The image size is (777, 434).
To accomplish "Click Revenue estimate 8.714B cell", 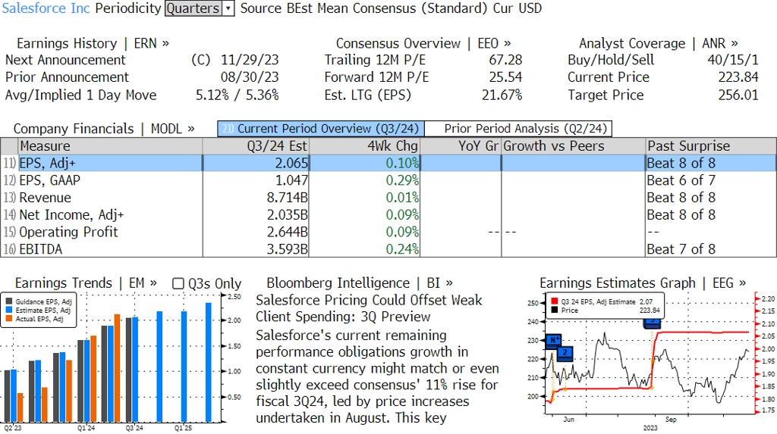I will [x=288, y=198].
